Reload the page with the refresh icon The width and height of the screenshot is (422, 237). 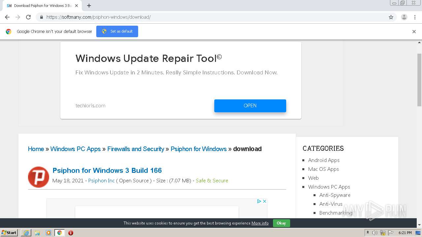(28, 17)
